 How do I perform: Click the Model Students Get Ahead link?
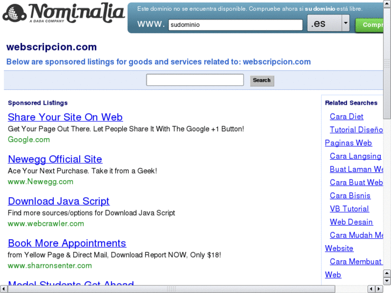(71, 283)
